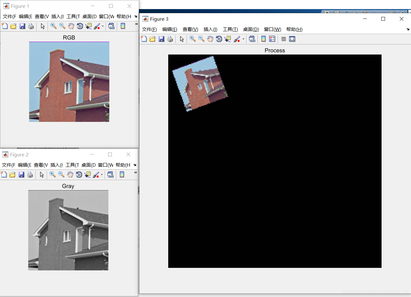Image resolution: width=411 pixels, height=297 pixels.
Task: Activate Zoom Out tool in Figure 1
Action: 62,26
